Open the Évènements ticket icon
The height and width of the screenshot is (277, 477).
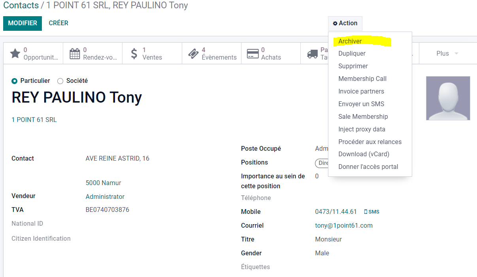(x=193, y=54)
